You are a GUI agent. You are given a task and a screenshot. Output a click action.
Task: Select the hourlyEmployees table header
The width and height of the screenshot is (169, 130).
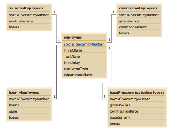coord(29,92)
